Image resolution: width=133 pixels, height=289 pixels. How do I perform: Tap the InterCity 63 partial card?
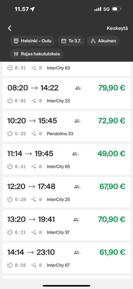coord(66,69)
